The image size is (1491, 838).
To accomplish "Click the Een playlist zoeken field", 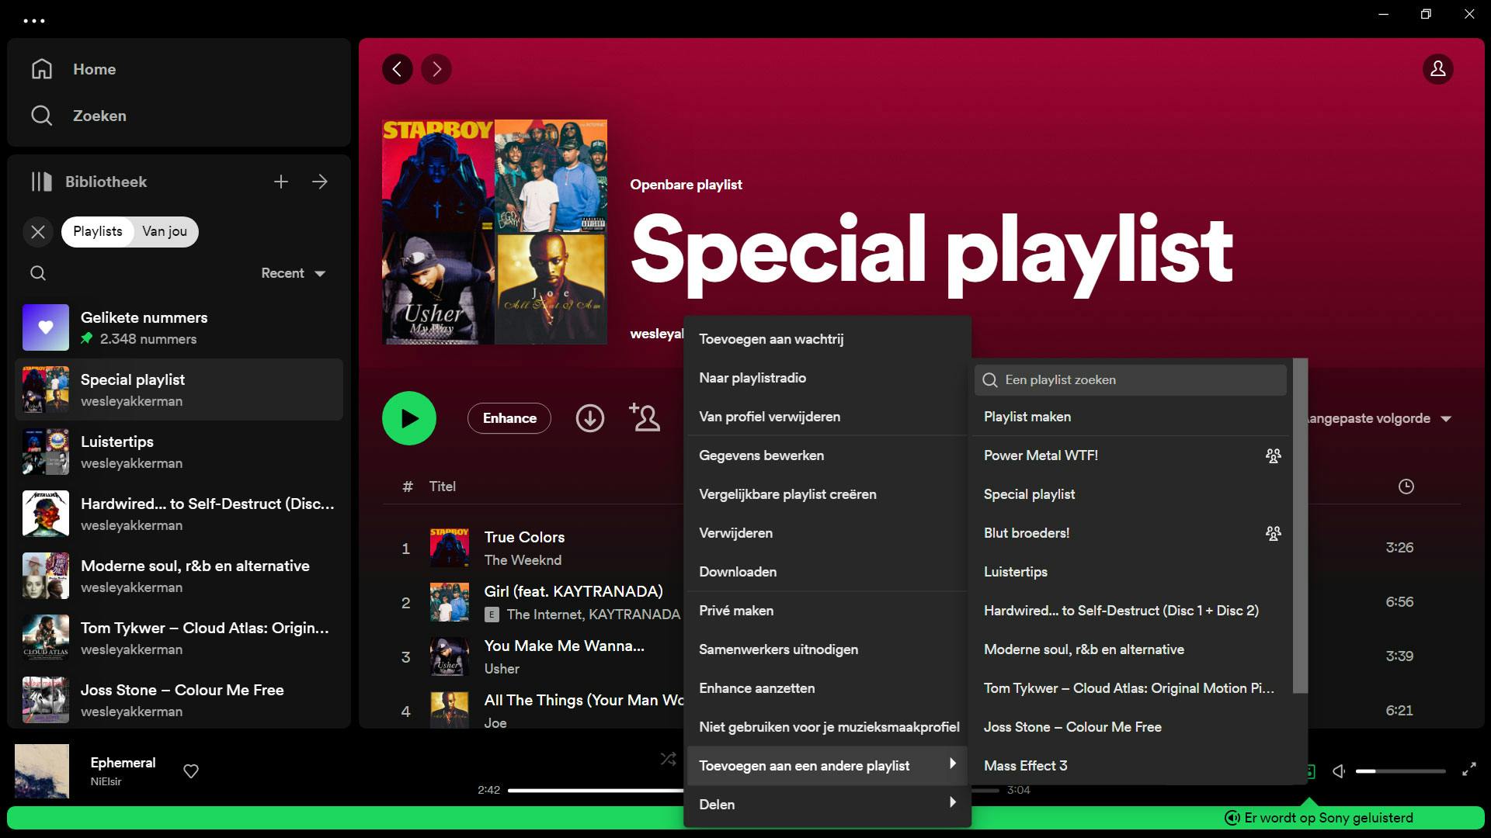I will 1130,379.
